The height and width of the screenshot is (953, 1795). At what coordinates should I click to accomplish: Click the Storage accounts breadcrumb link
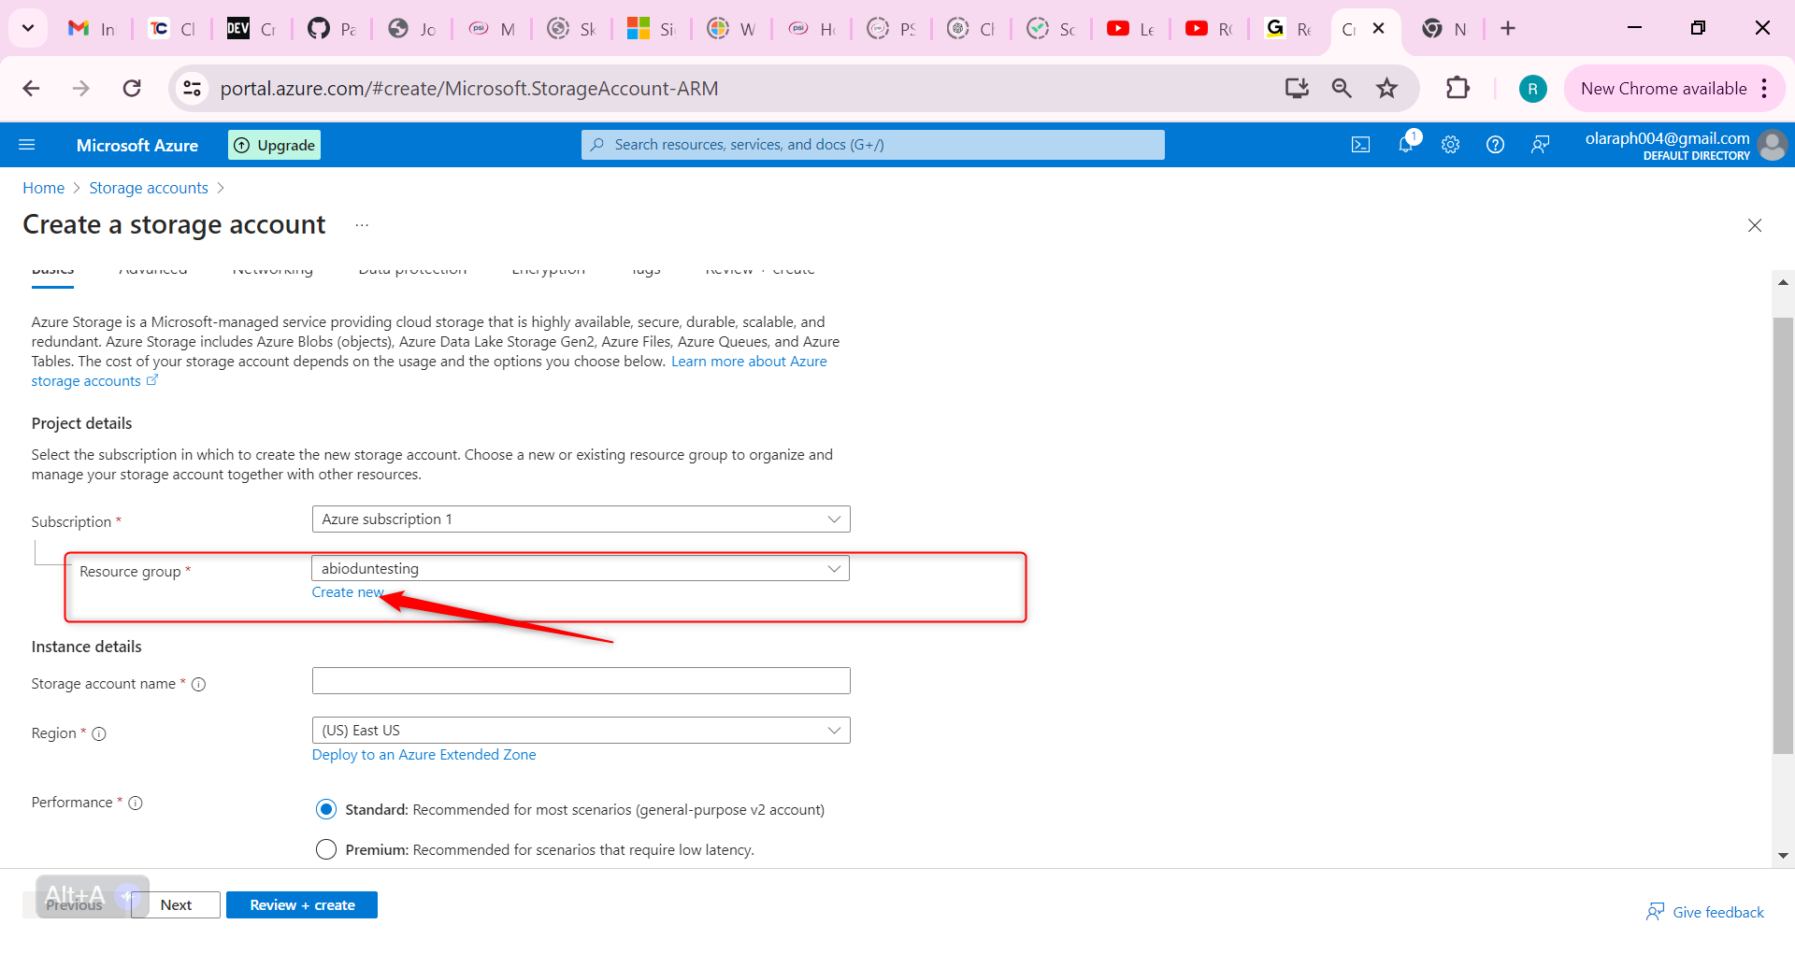pos(149,188)
